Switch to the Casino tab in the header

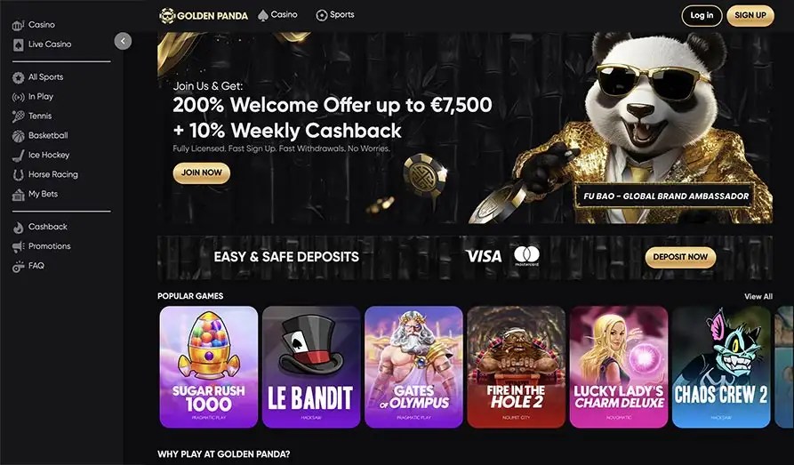[277, 15]
